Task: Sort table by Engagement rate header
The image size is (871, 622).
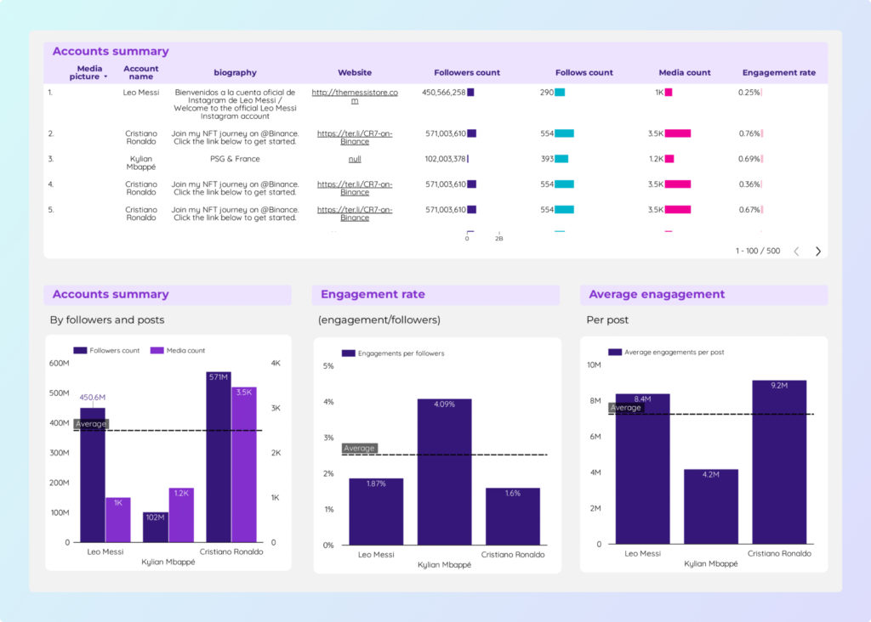Action: point(778,73)
